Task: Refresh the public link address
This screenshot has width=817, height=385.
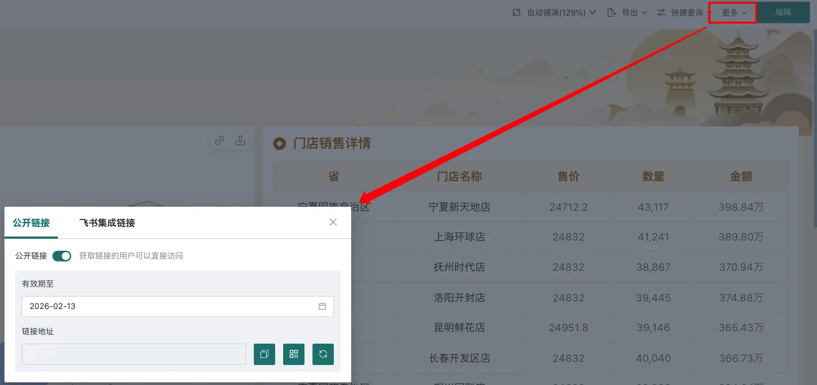Action: click(323, 354)
